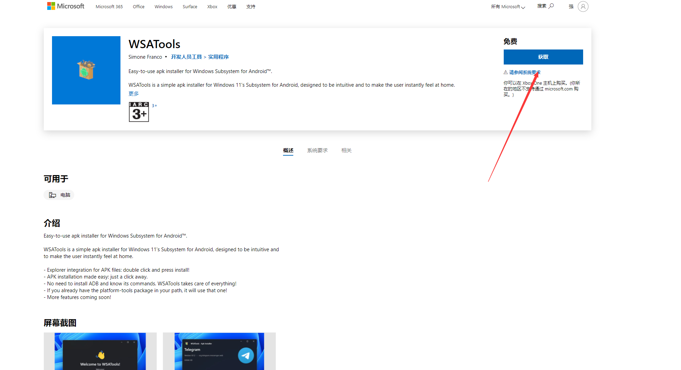Expand the description via the 更多 link
This screenshot has width=681, height=370.
[133, 94]
